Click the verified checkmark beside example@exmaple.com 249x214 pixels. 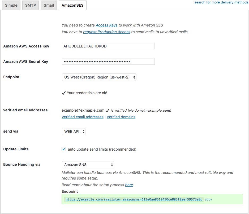[108, 110]
